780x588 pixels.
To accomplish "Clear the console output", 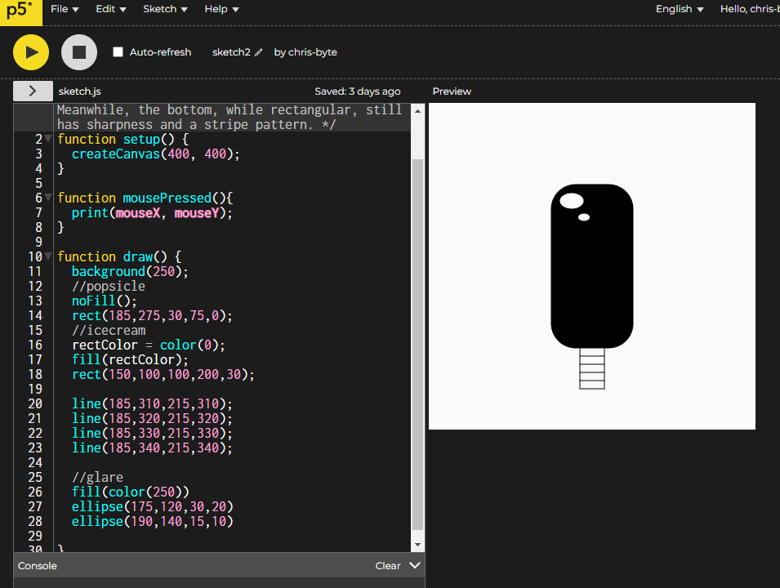I will coord(387,566).
